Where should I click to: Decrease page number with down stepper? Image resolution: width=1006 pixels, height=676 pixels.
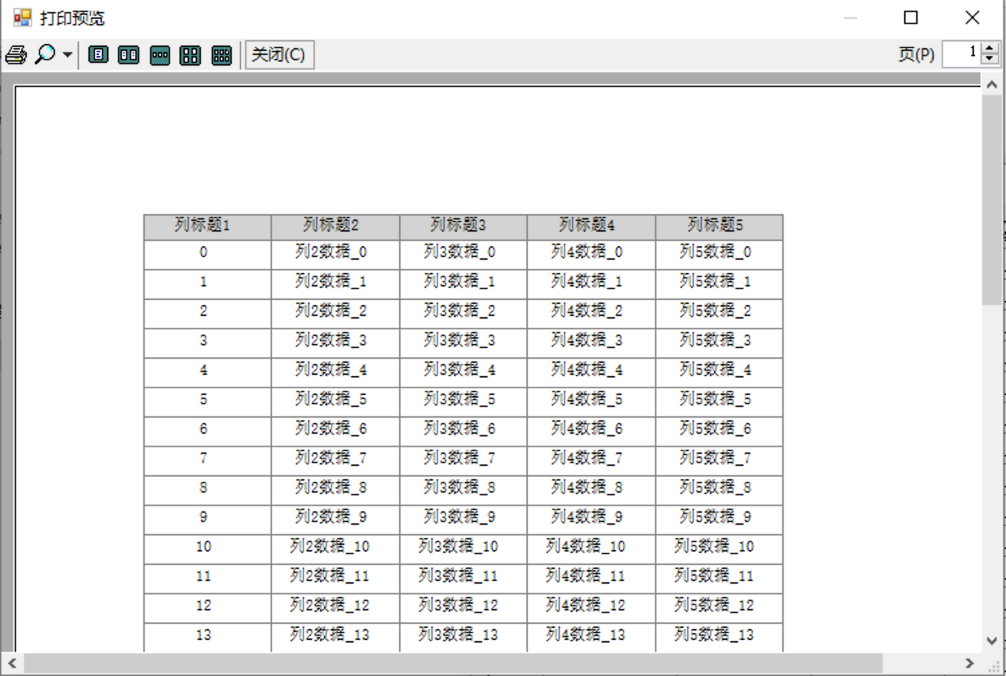[990, 60]
